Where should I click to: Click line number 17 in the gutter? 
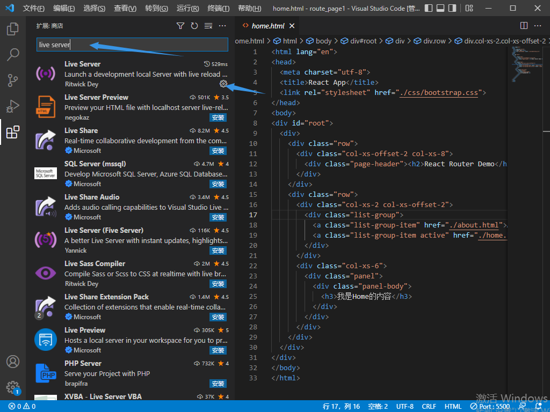coord(253,215)
